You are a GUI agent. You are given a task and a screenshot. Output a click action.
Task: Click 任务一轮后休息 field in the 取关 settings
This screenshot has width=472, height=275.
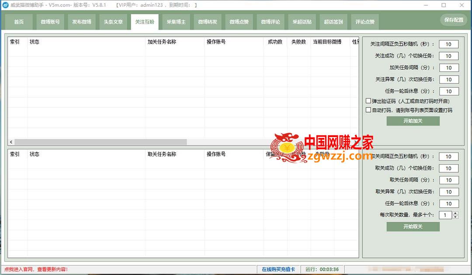coord(448,203)
